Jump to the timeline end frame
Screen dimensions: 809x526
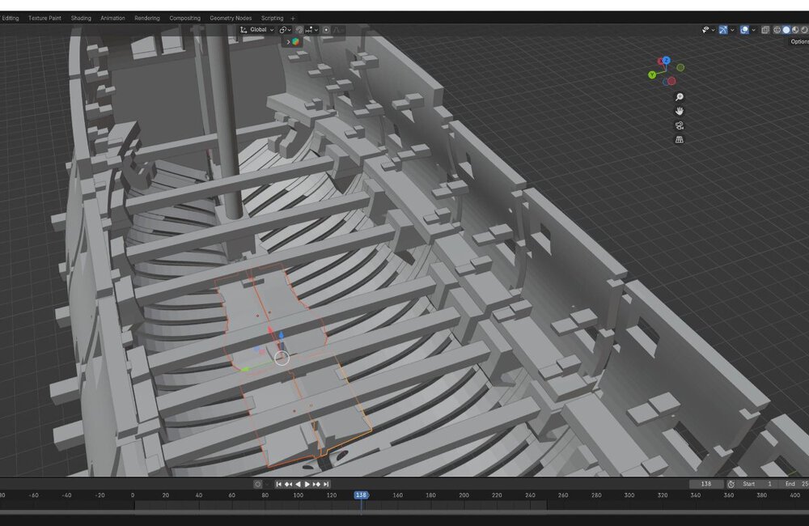pos(326,484)
